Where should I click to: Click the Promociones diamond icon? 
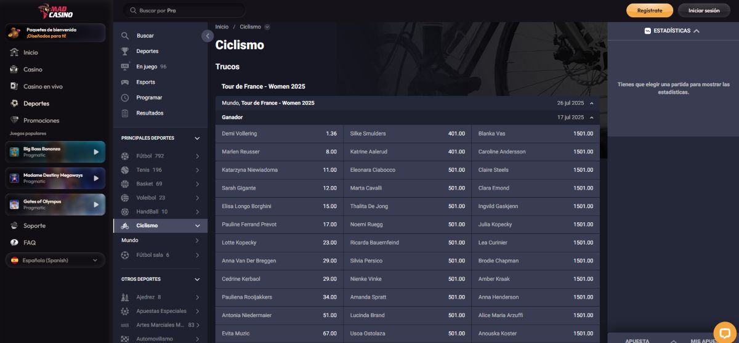[15, 120]
